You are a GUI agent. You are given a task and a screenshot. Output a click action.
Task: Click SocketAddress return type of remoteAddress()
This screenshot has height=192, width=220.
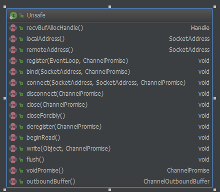tap(189, 50)
